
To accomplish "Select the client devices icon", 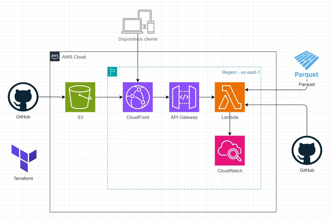I will point(138,22).
